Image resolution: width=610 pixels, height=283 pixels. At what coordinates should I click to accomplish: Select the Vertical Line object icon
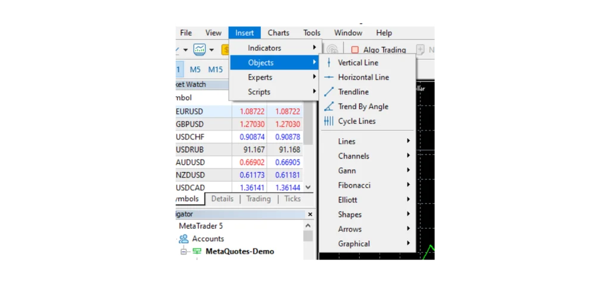tap(329, 63)
